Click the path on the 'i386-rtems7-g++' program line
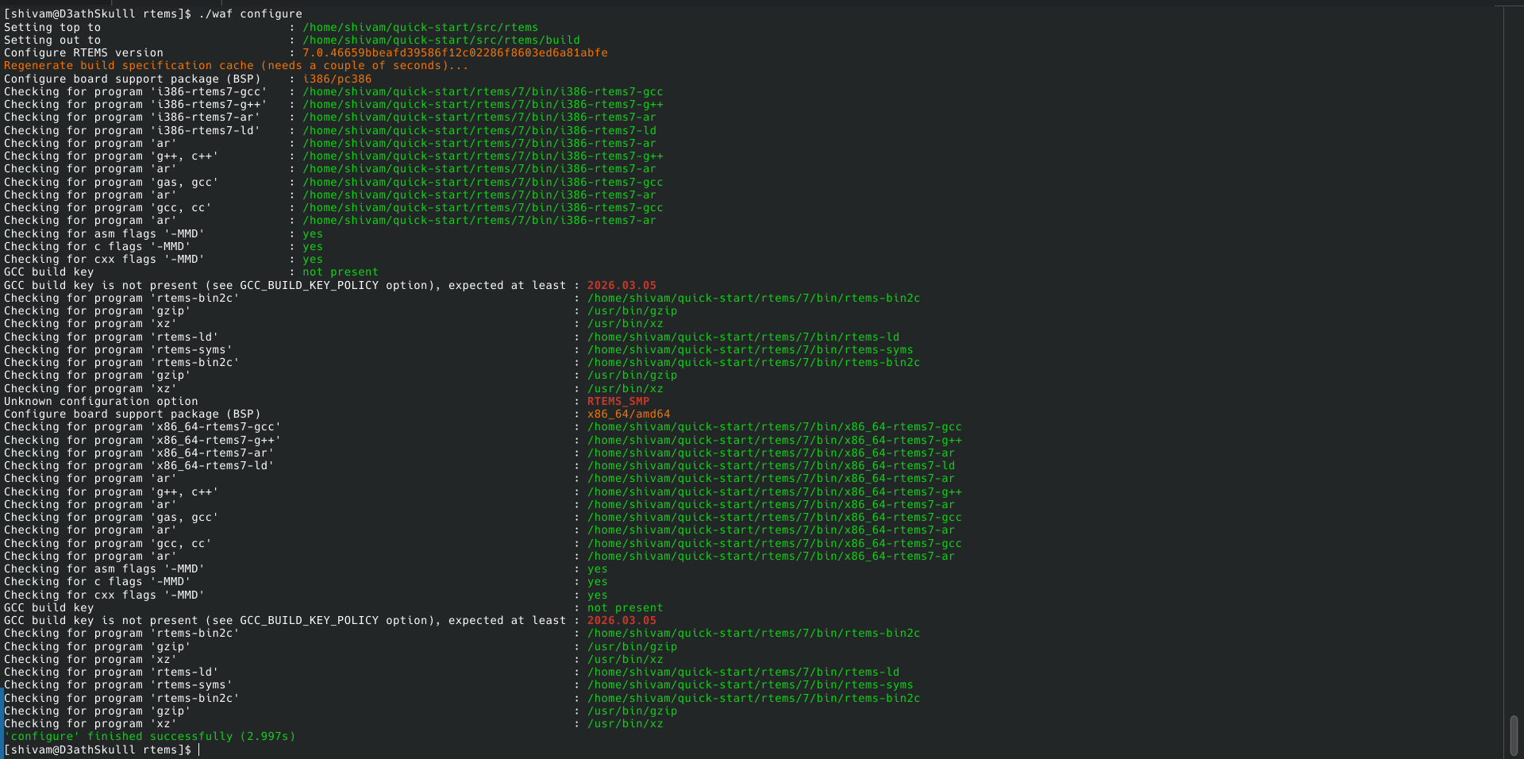 coord(483,105)
